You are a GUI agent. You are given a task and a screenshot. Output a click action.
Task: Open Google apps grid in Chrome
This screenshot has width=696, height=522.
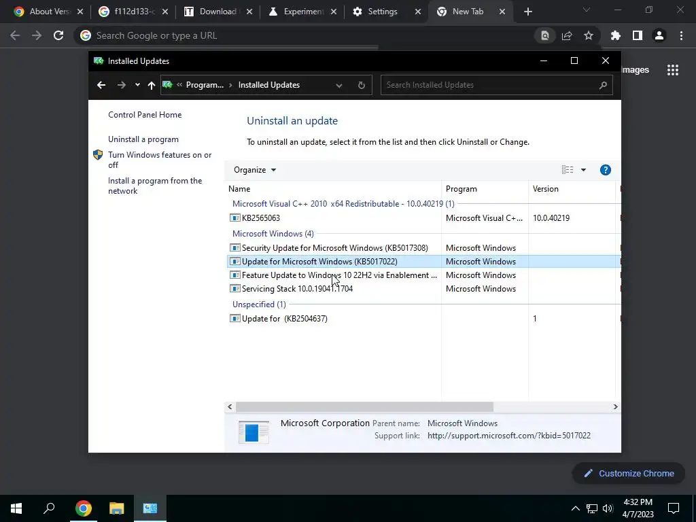tap(673, 70)
